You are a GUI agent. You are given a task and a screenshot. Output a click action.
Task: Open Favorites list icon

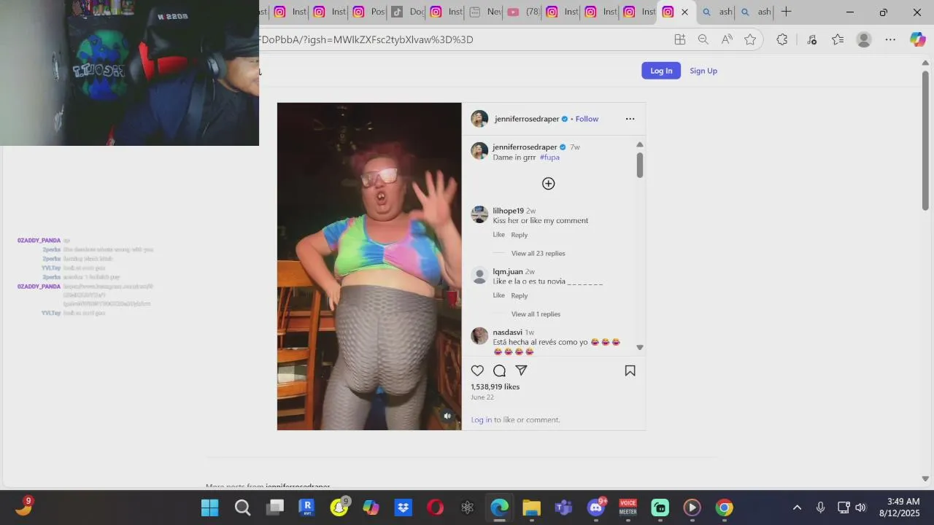[838, 39]
